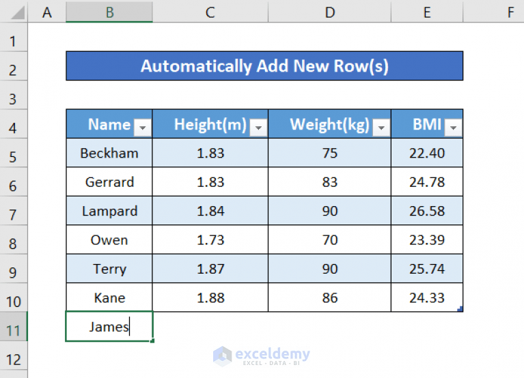Select column A header
The width and height of the screenshot is (524, 378).
(x=46, y=12)
